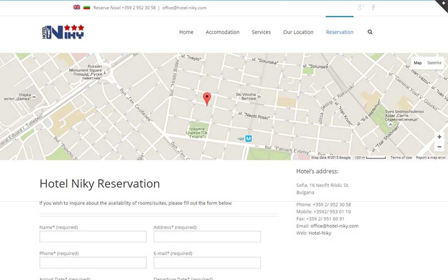
Task: Open the map Terms of Use link
Action: click(401, 158)
